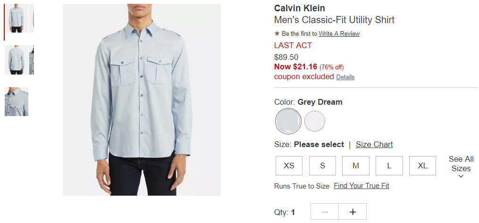
Task: Select size XL
Action: coord(422,165)
